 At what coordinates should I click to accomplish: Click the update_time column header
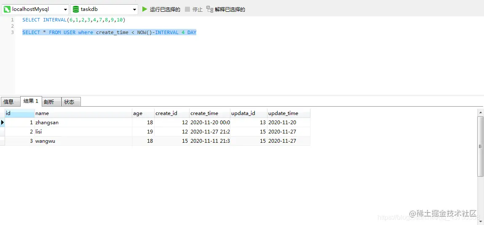click(x=289, y=113)
